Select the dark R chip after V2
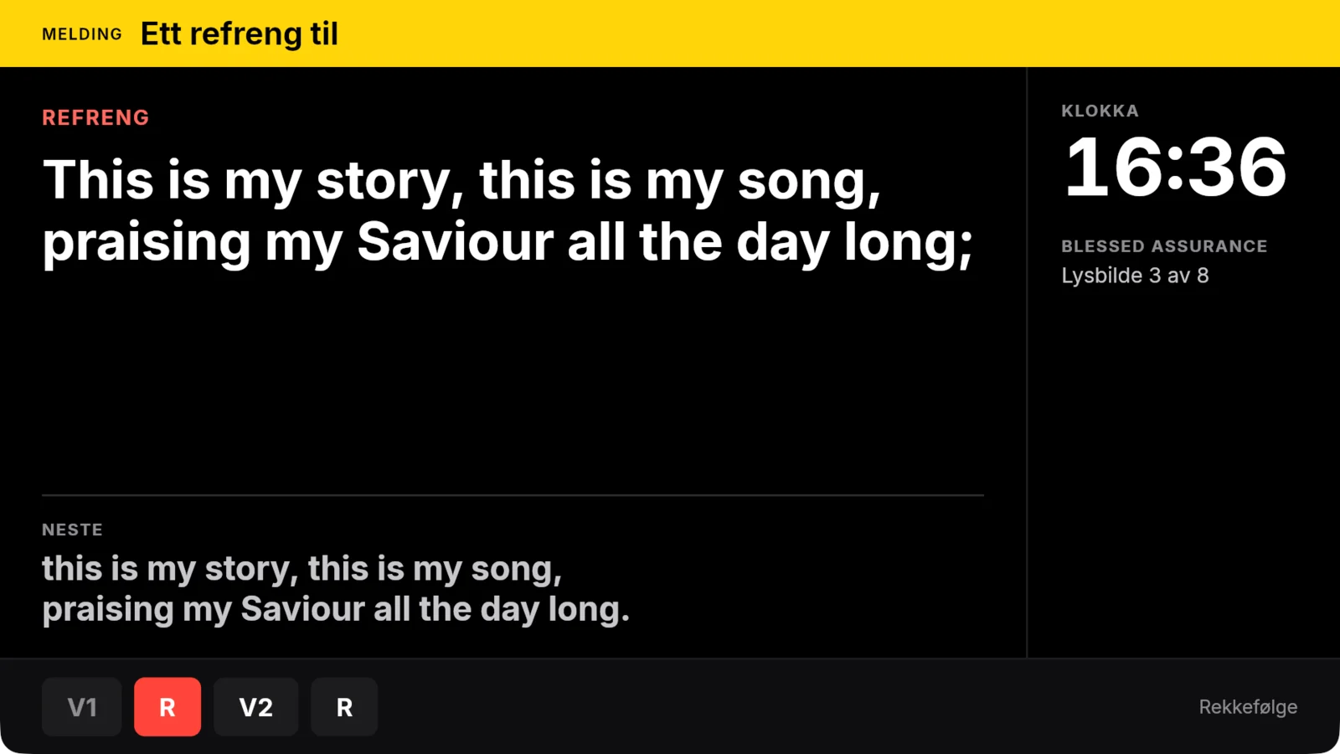Viewport: 1340px width, 754px height. (x=344, y=707)
